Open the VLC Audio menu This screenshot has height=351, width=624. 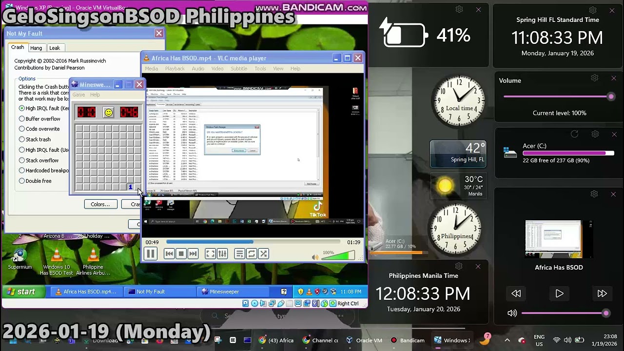198,69
